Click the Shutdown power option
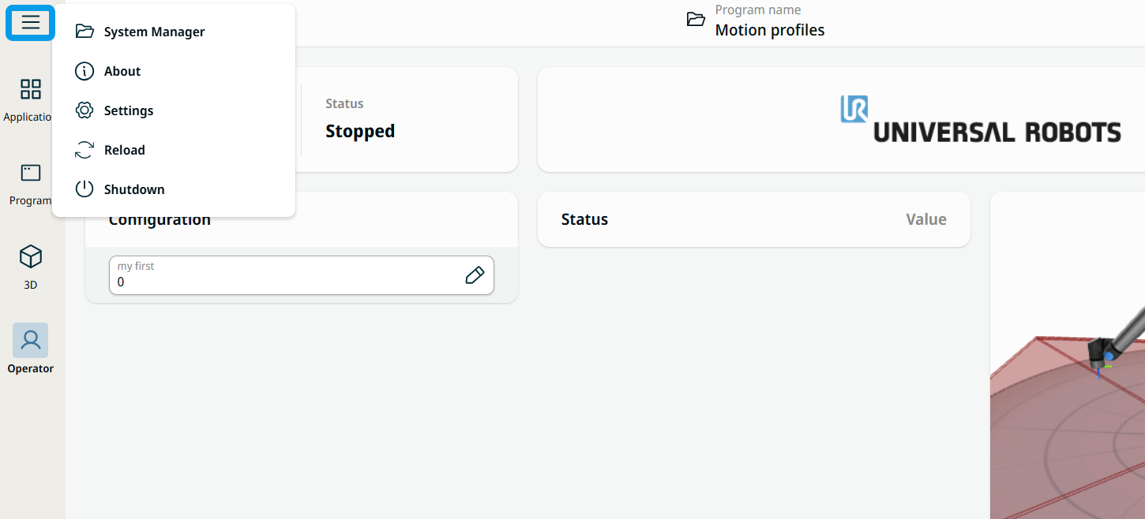 tap(134, 189)
